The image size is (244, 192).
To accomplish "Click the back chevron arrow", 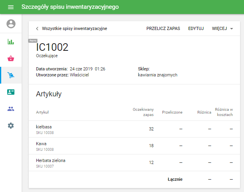I will click(37, 29).
